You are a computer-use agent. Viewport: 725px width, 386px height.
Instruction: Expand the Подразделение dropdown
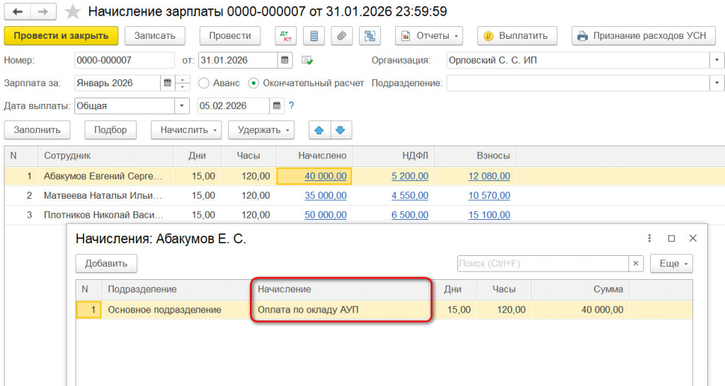coord(717,83)
